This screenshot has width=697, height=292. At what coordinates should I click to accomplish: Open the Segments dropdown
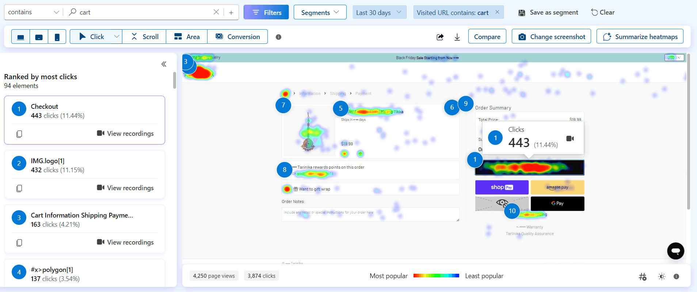pos(320,12)
